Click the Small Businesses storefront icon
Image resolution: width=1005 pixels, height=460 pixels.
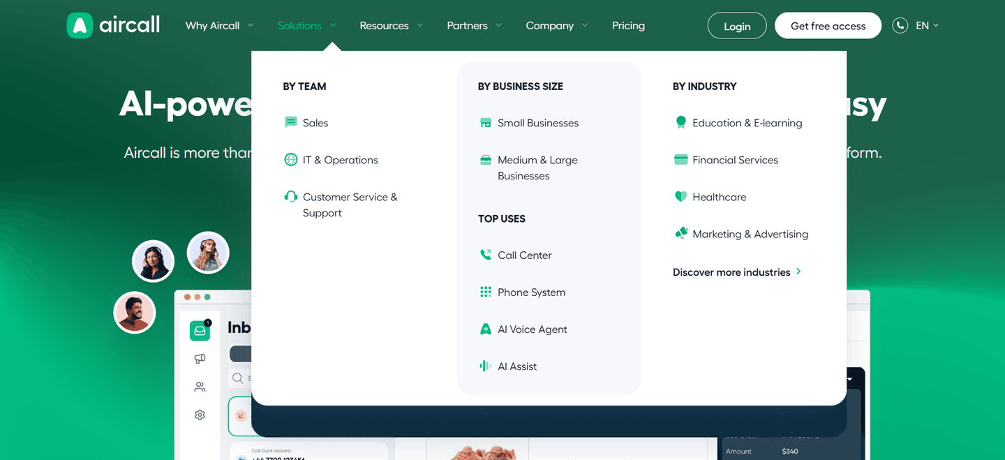486,123
